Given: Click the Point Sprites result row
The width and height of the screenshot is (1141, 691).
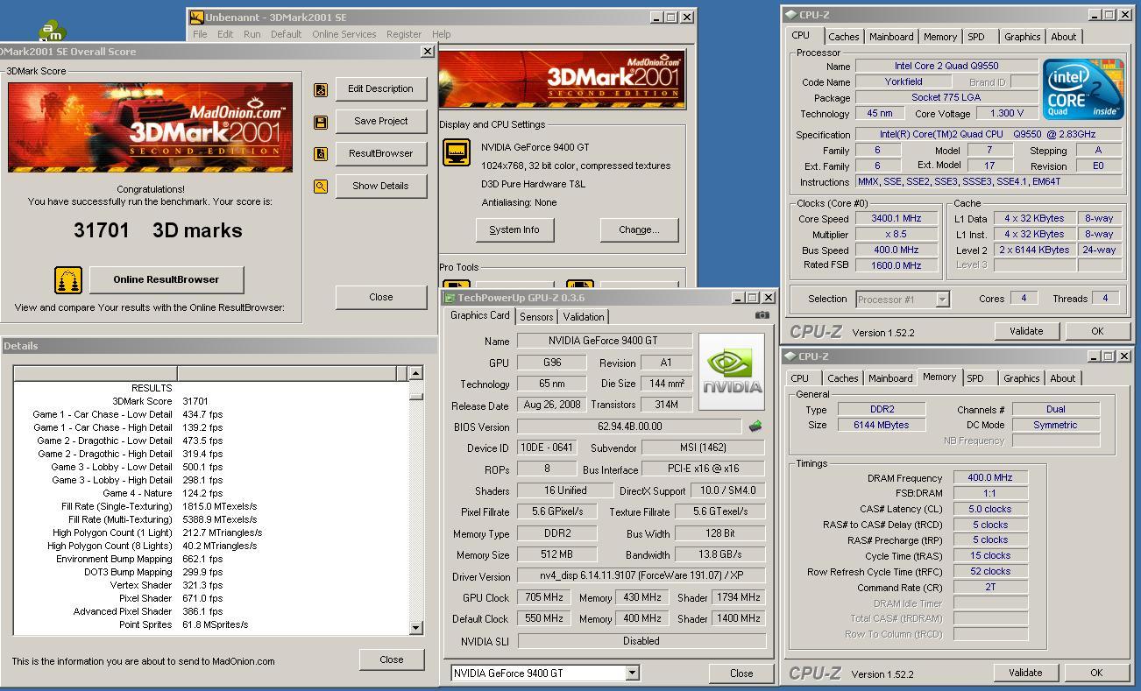Looking at the screenshot, I should pyautogui.click(x=210, y=624).
